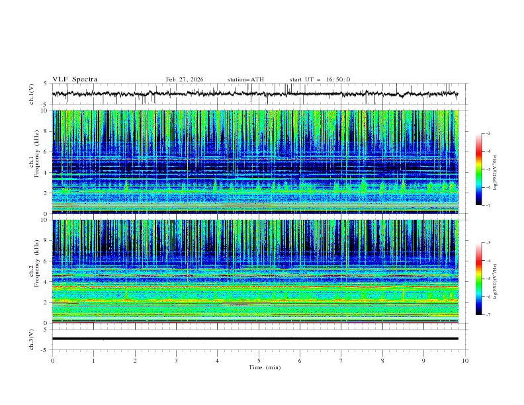Click the "-4" tick on ch.2 colorbar

(x=488, y=261)
